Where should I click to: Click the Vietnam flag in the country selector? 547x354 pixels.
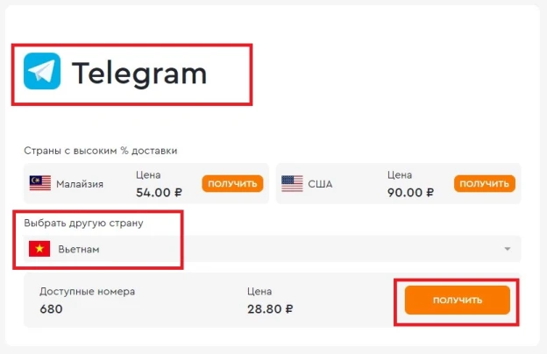[x=39, y=249]
